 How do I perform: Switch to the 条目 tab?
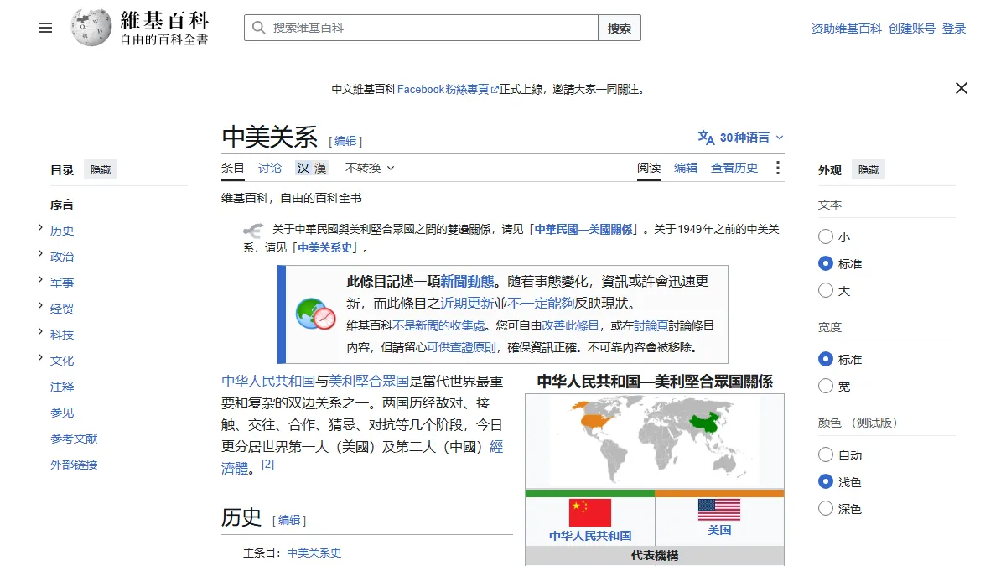233,168
